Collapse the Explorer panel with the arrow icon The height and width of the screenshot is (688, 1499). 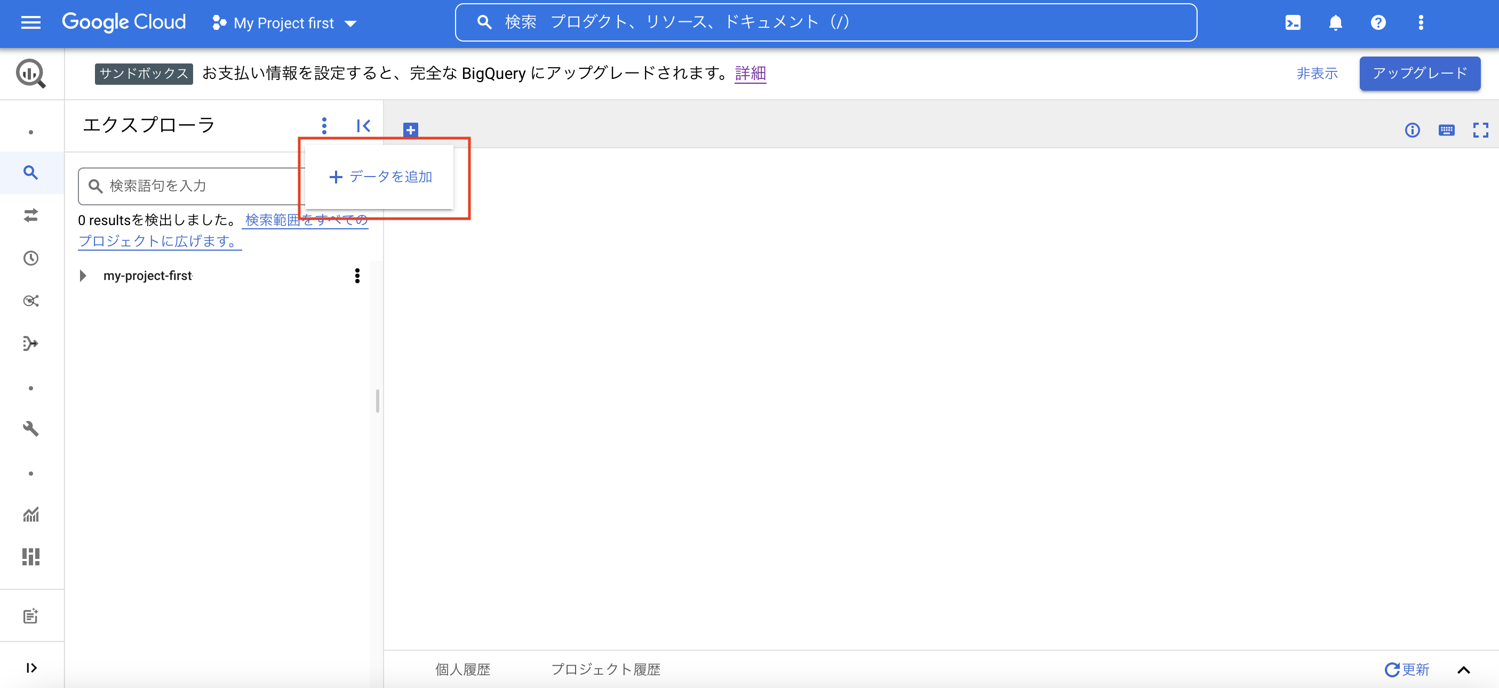(364, 126)
